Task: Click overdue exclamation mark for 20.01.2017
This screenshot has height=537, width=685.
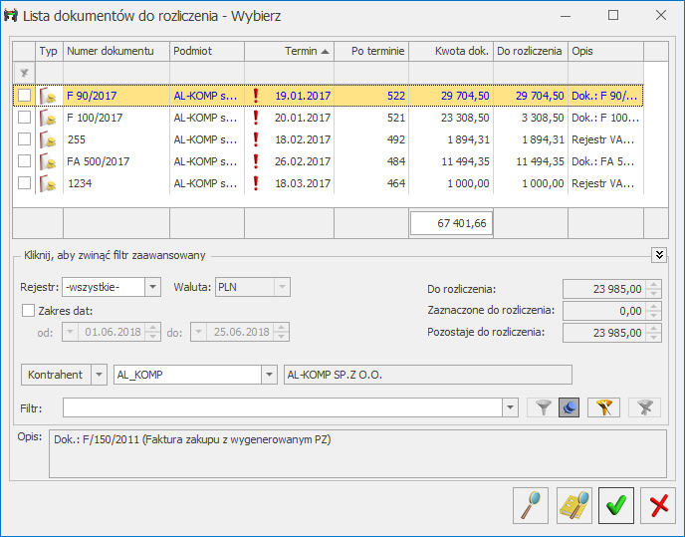Action: (256, 118)
